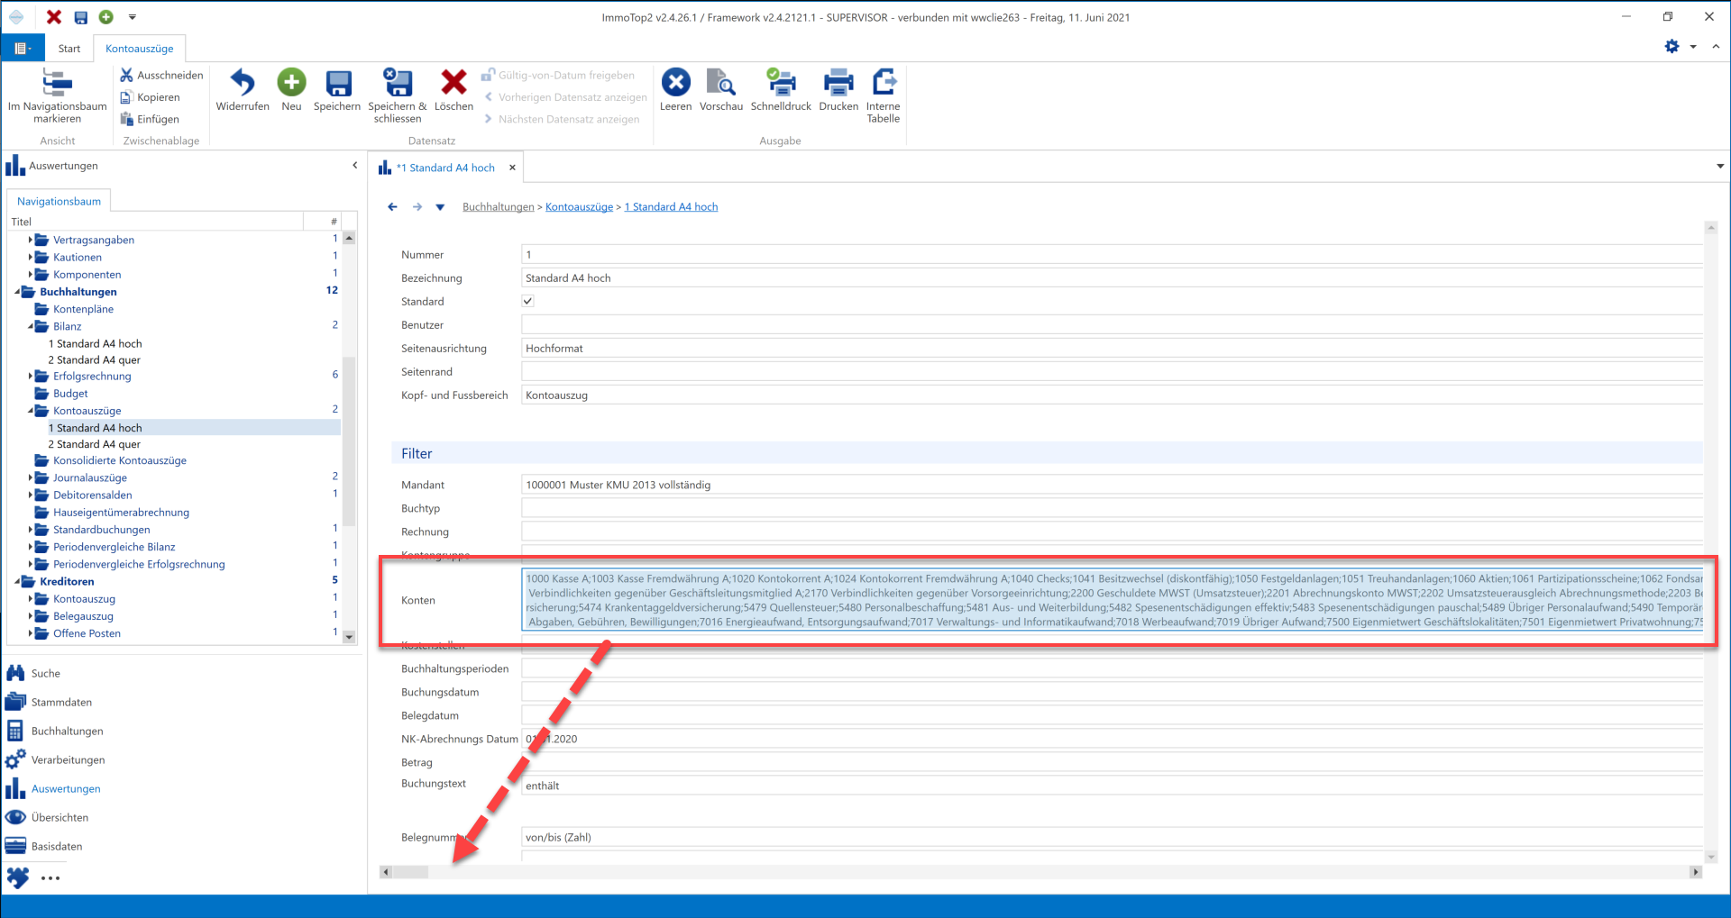Click the navigation tree scroll-down arrow
This screenshot has height=918, width=1731.
coord(349,637)
